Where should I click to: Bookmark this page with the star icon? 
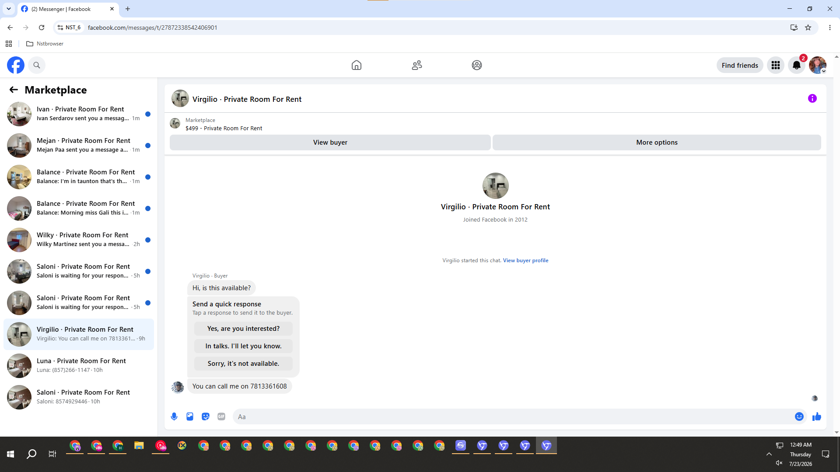pos(808,28)
